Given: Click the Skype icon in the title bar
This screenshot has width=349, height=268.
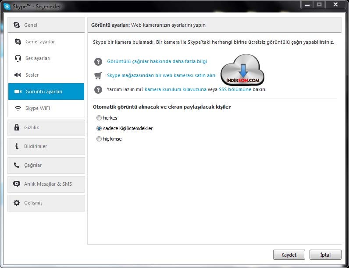Looking at the screenshot, I should point(7,7).
